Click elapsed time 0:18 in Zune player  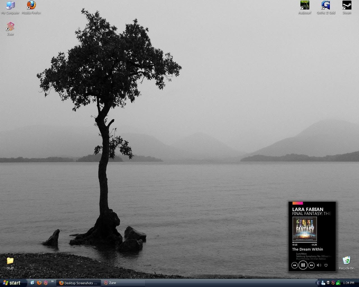click(x=295, y=245)
